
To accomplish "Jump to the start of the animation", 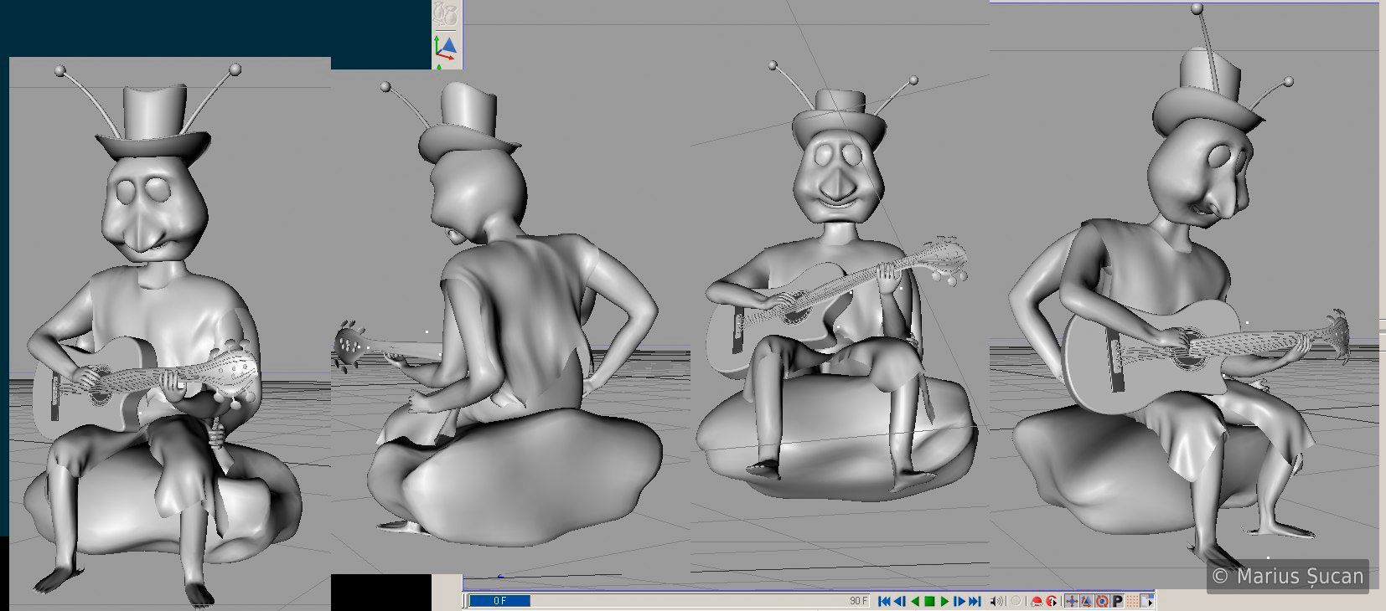I will coord(884,601).
